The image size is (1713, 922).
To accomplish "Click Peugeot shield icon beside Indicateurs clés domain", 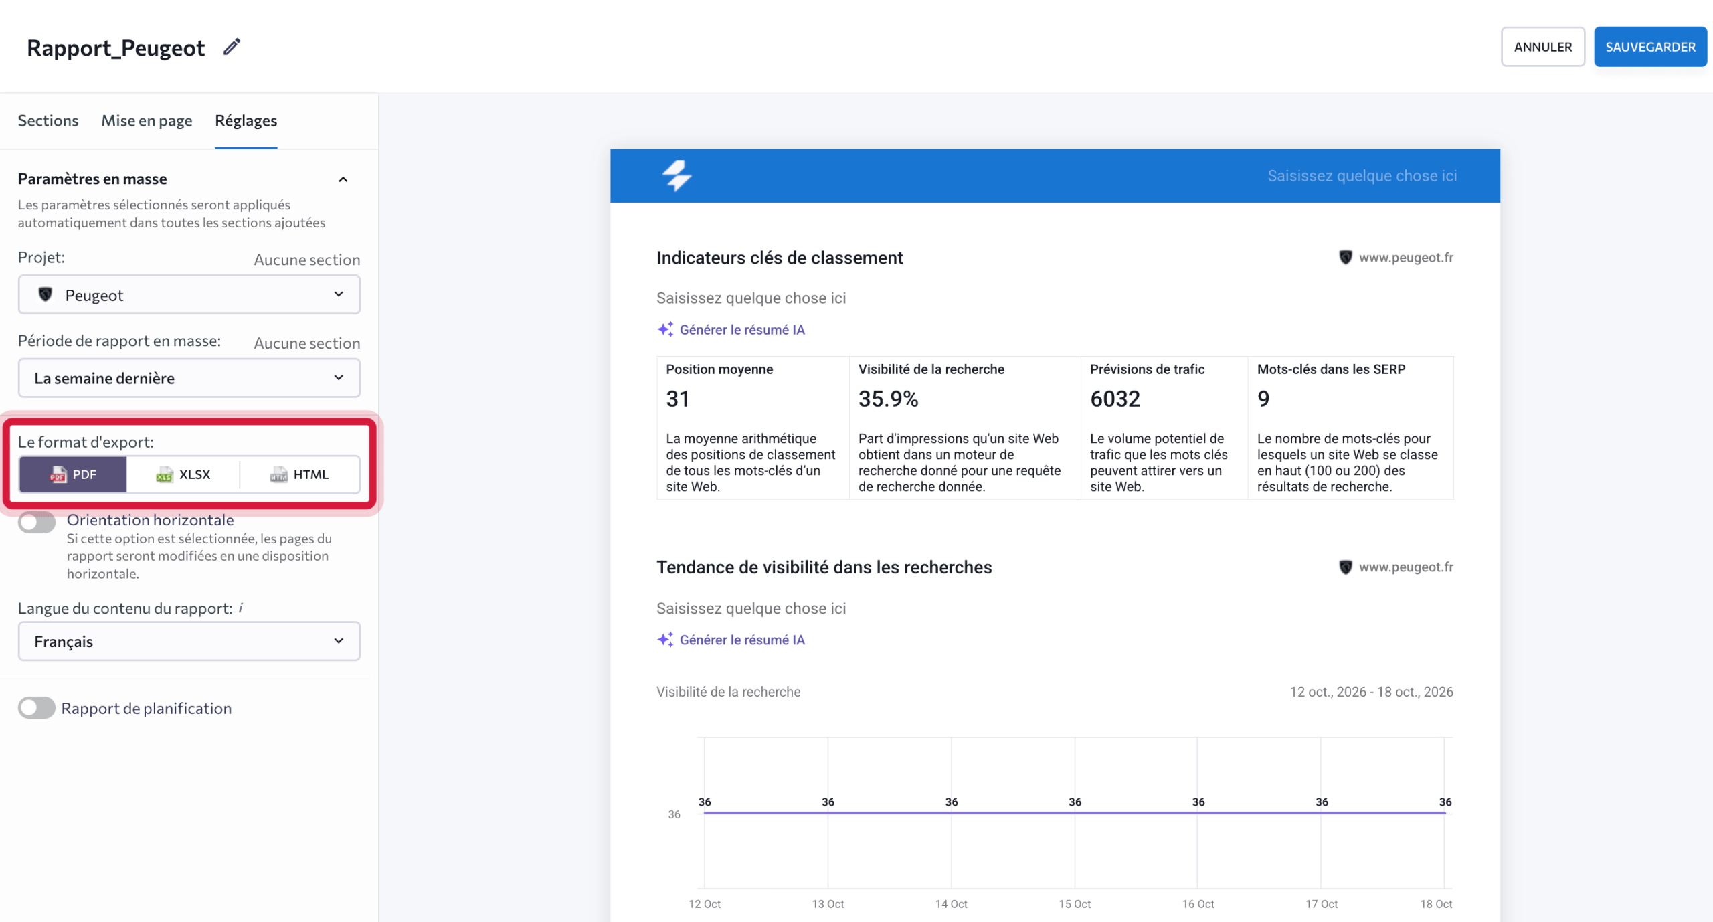I will click(1345, 257).
